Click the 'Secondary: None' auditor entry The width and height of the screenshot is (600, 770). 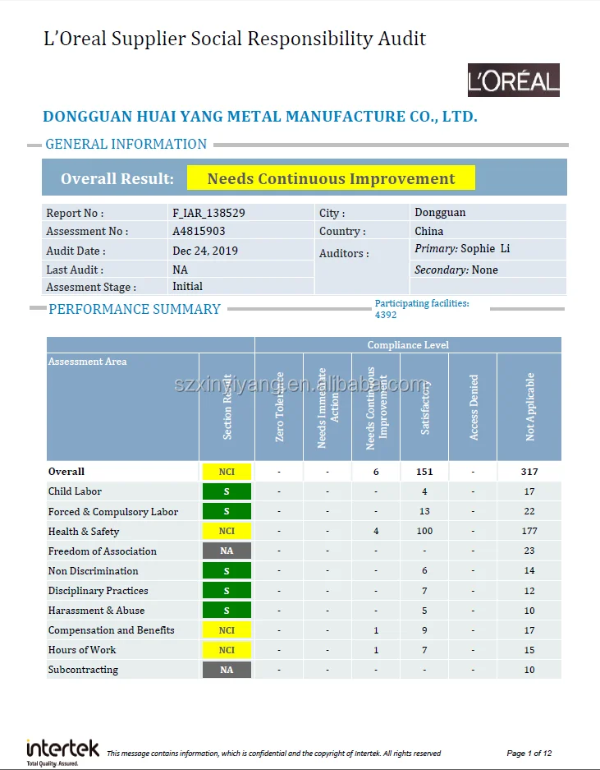(456, 270)
